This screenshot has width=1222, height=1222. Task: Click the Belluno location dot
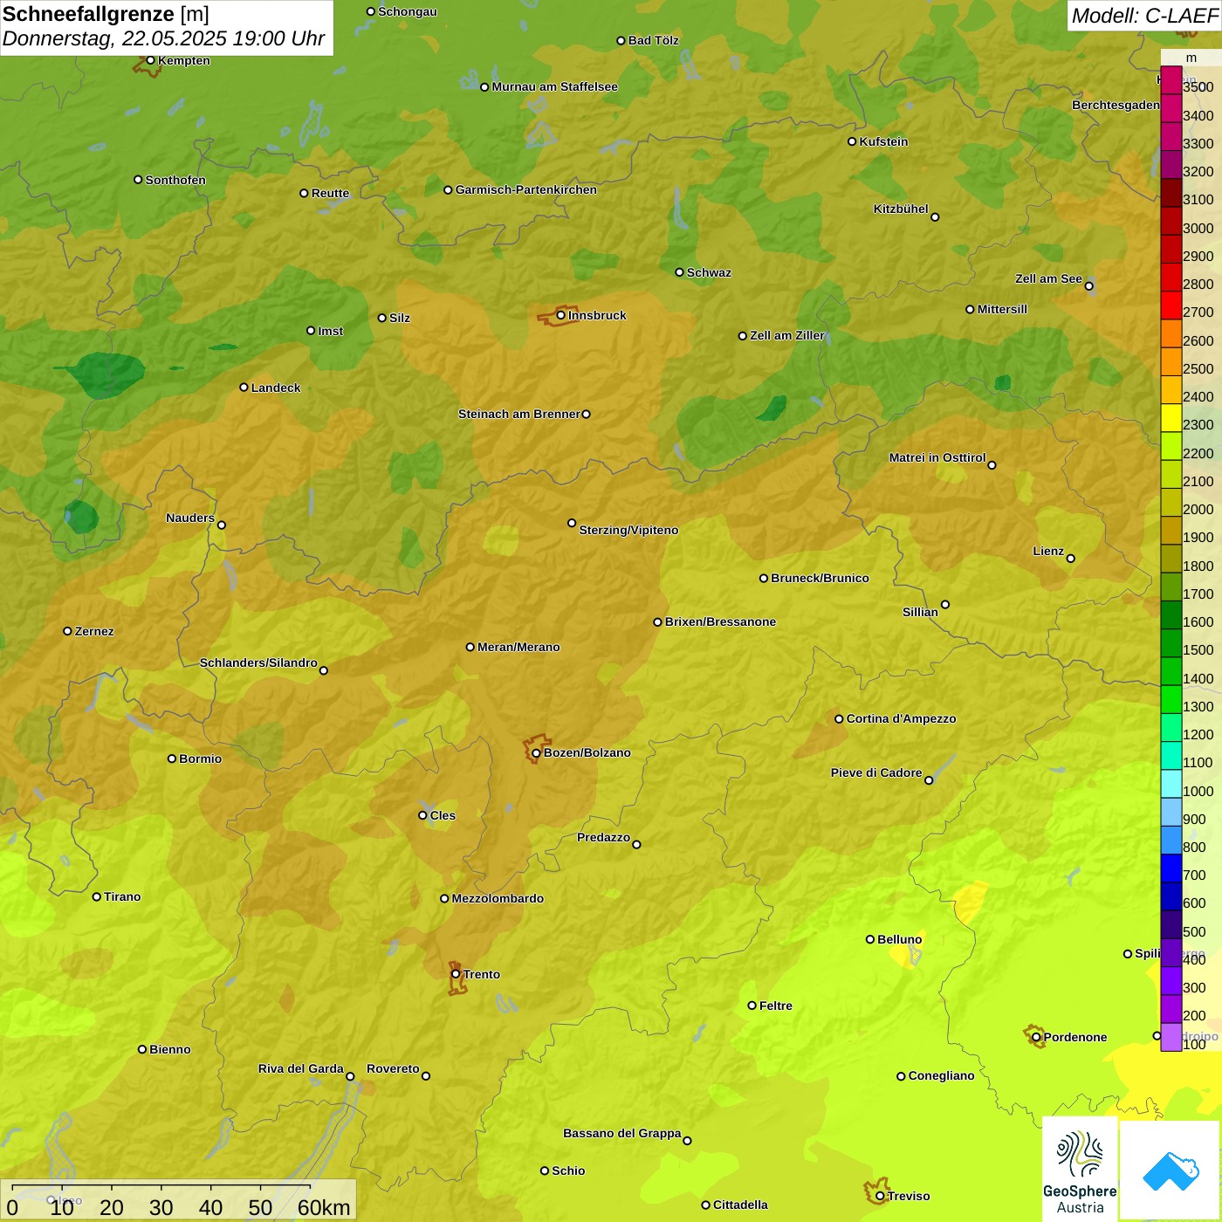pos(870,939)
